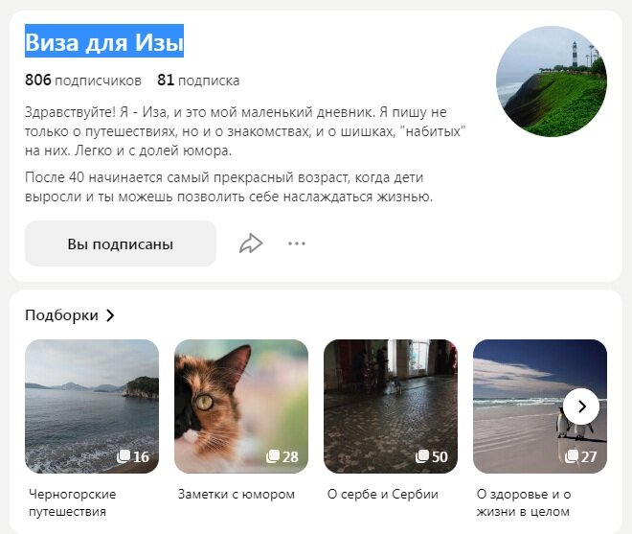
Task: Click the collection count icon showing 27
Action: (x=572, y=456)
